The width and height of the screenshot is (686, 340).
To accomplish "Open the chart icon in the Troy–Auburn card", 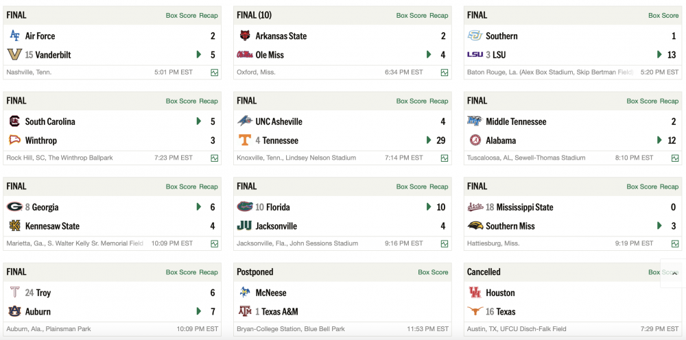I will [215, 328].
